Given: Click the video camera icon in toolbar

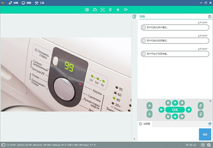Looking at the screenshot, I should (x=125, y=9).
